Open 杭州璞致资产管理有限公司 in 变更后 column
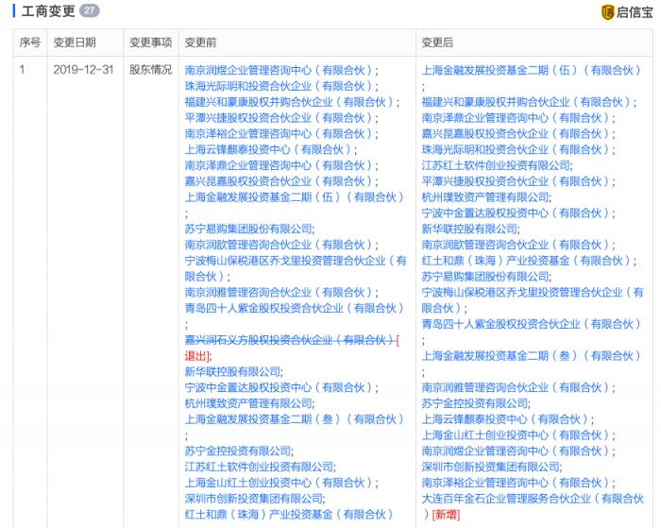661x528 pixels. click(x=484, y=197)
